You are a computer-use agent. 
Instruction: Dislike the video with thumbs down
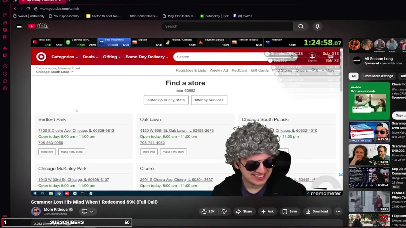pos(224,211)
